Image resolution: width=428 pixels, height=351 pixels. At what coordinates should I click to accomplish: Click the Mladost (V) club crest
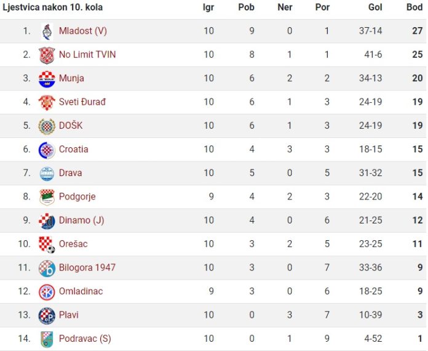point(47,31)
